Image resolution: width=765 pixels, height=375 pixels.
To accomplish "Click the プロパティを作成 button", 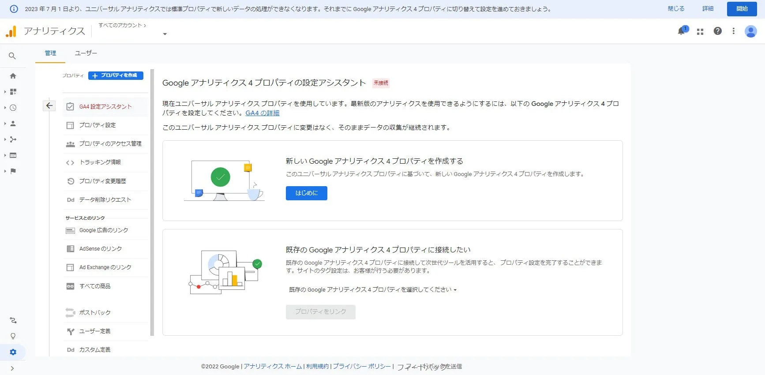I will (116, 75).
